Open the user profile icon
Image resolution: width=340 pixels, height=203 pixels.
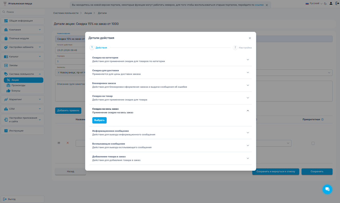tap(331, 3)
